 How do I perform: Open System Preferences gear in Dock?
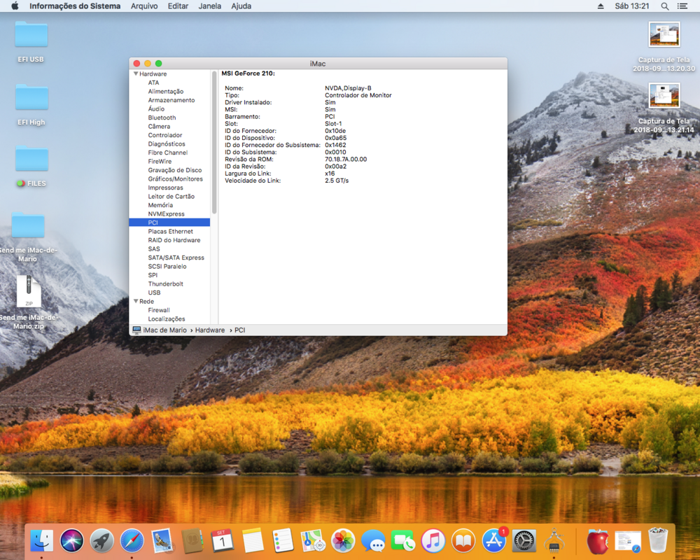coord(524,540)
